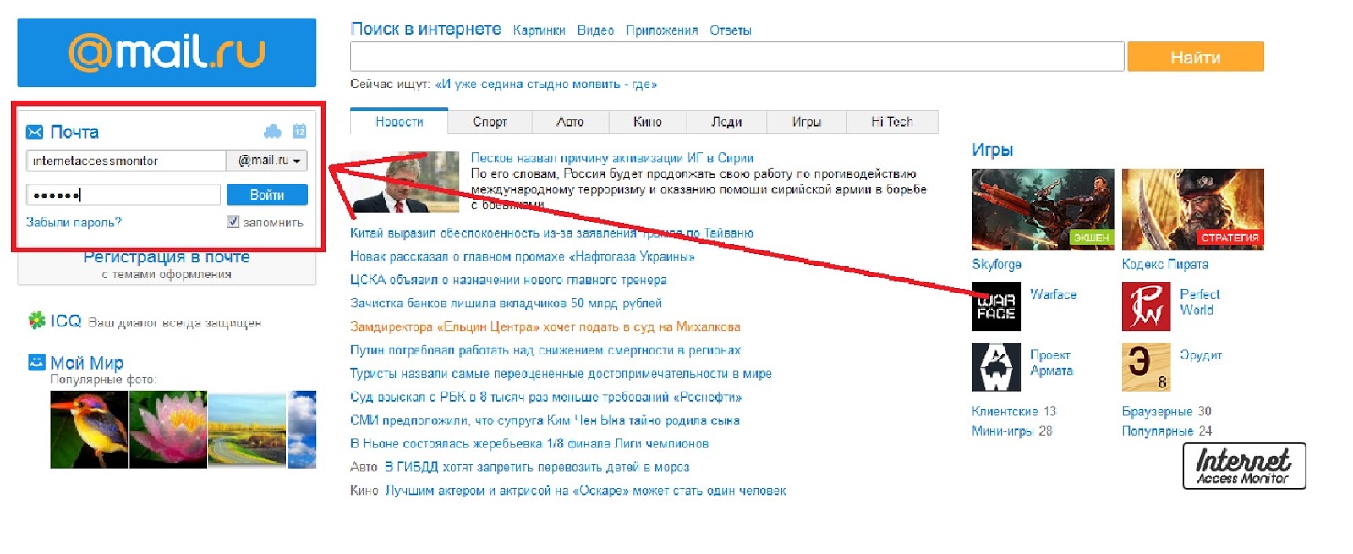The image size is (1353, 554).
Task: Open the calendar icon in mail panel
Action: pos(299,131)
